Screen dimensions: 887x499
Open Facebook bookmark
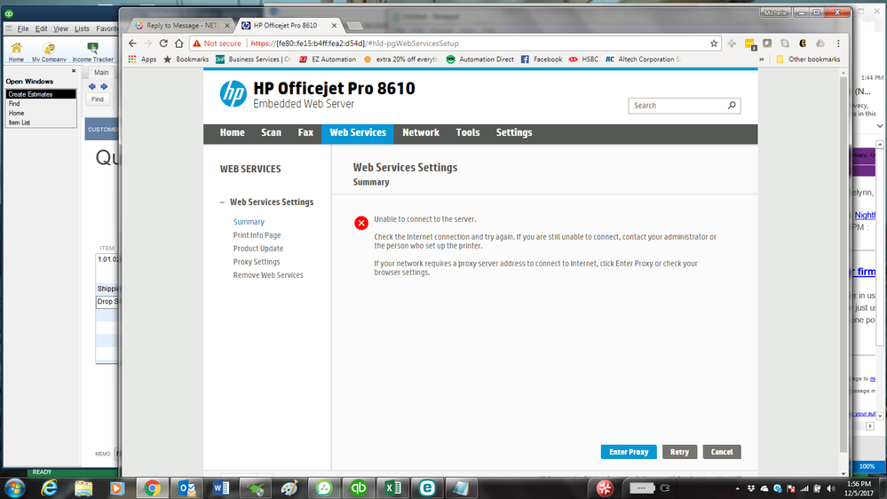coord(542,59)
